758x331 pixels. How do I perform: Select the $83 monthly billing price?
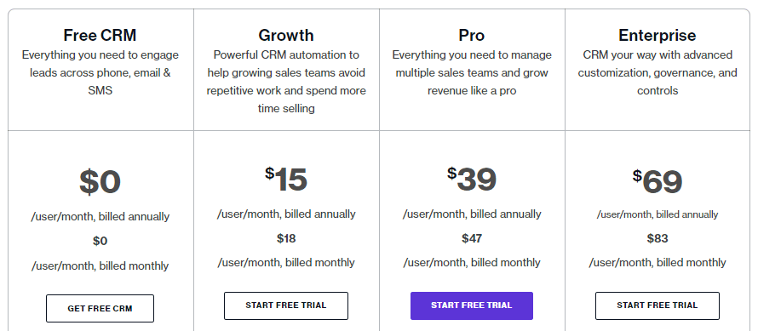click(658, 238)
